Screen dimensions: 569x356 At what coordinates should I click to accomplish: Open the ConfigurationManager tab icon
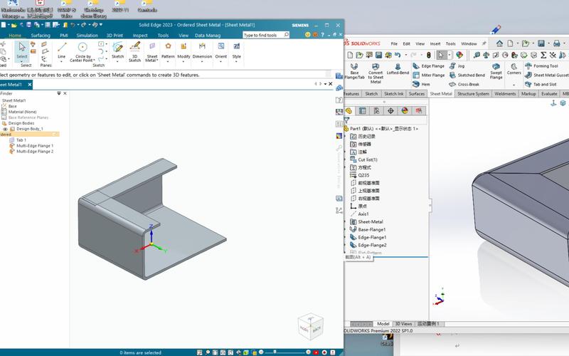click(376, 111)
